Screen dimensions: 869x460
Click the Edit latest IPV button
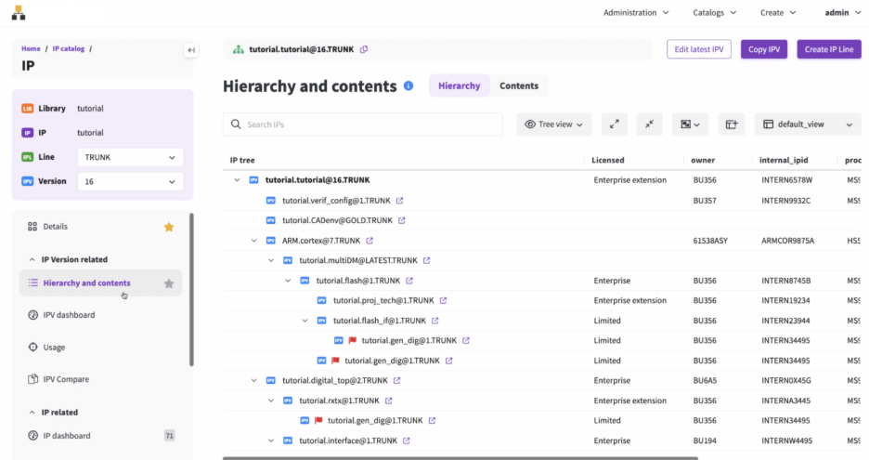tap(699, 49)
